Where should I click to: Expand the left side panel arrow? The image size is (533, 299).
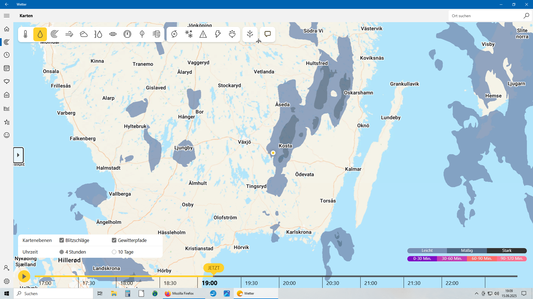pyautogui.click(x=18, y=155)
